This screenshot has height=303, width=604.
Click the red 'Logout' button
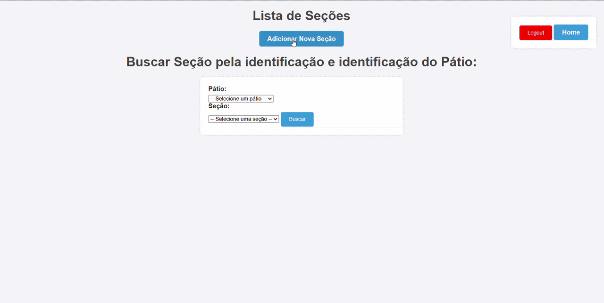point(535,32)
